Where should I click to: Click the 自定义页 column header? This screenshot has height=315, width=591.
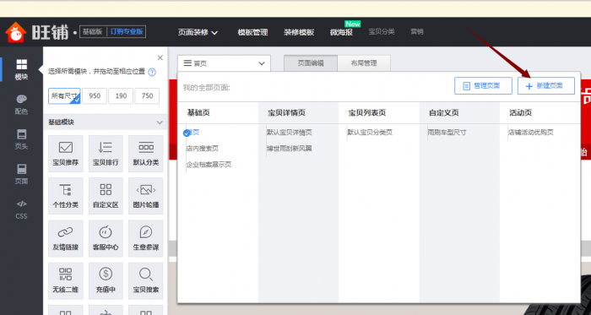[x=444, y=112]
